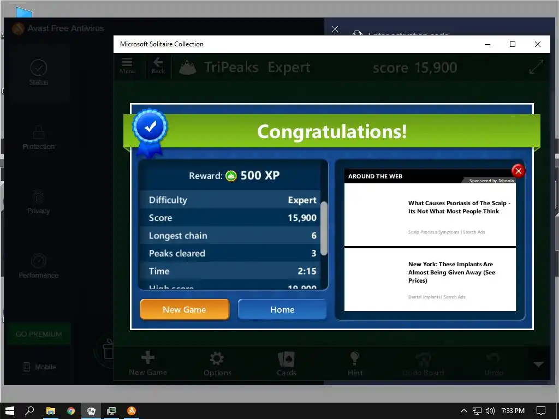Click Avast icon on the taskbar
This screenshot has width=559, height=419.
[132, 411]
